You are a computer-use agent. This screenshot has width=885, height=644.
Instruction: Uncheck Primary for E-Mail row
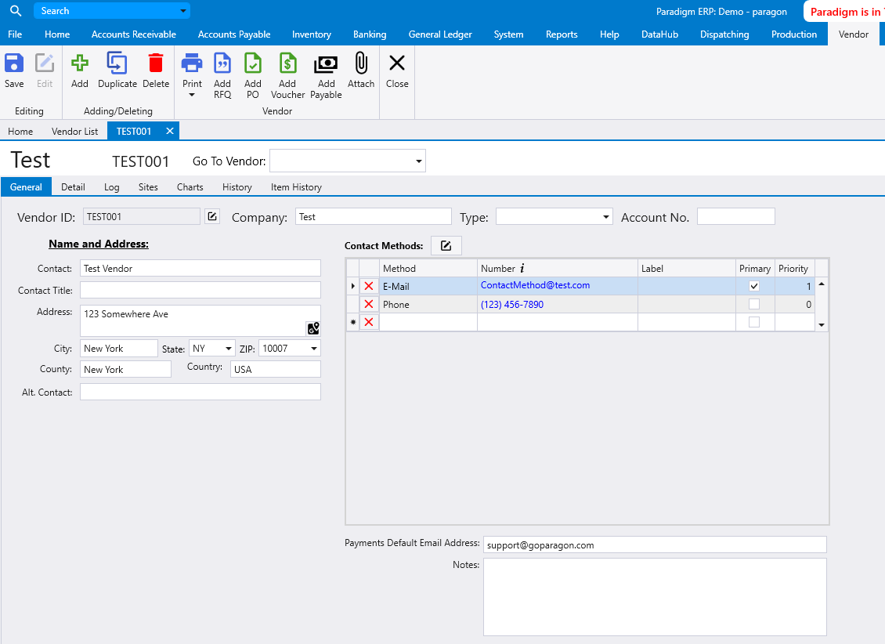coord(754,286)
